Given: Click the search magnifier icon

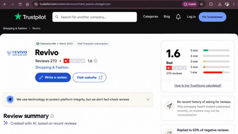Looking at the screenshot, I should 57,17.
